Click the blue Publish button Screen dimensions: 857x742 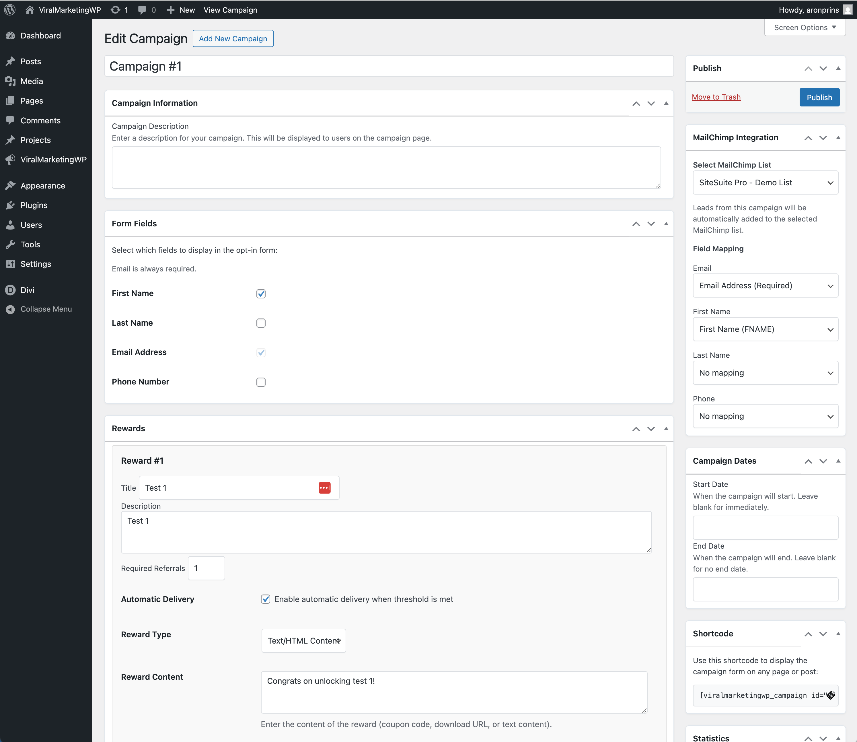pyautogui.click(x=819, y=97)
